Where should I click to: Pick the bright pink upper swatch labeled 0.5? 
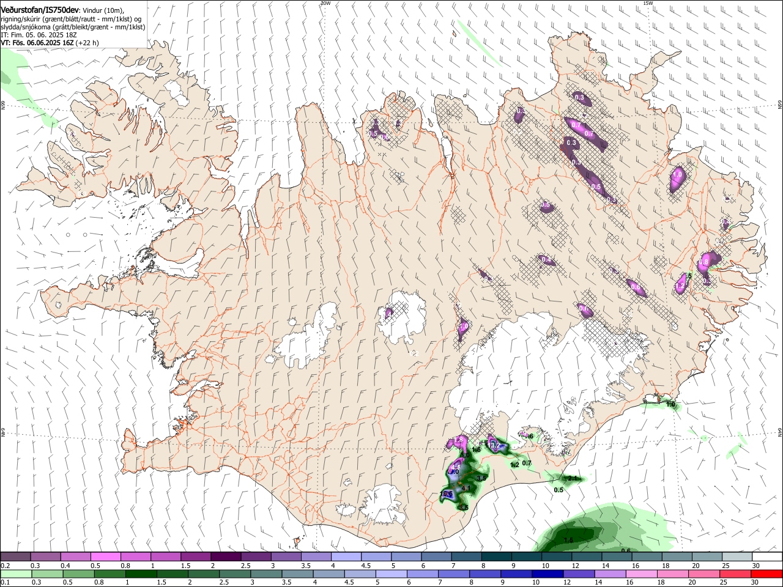(105, 557)
